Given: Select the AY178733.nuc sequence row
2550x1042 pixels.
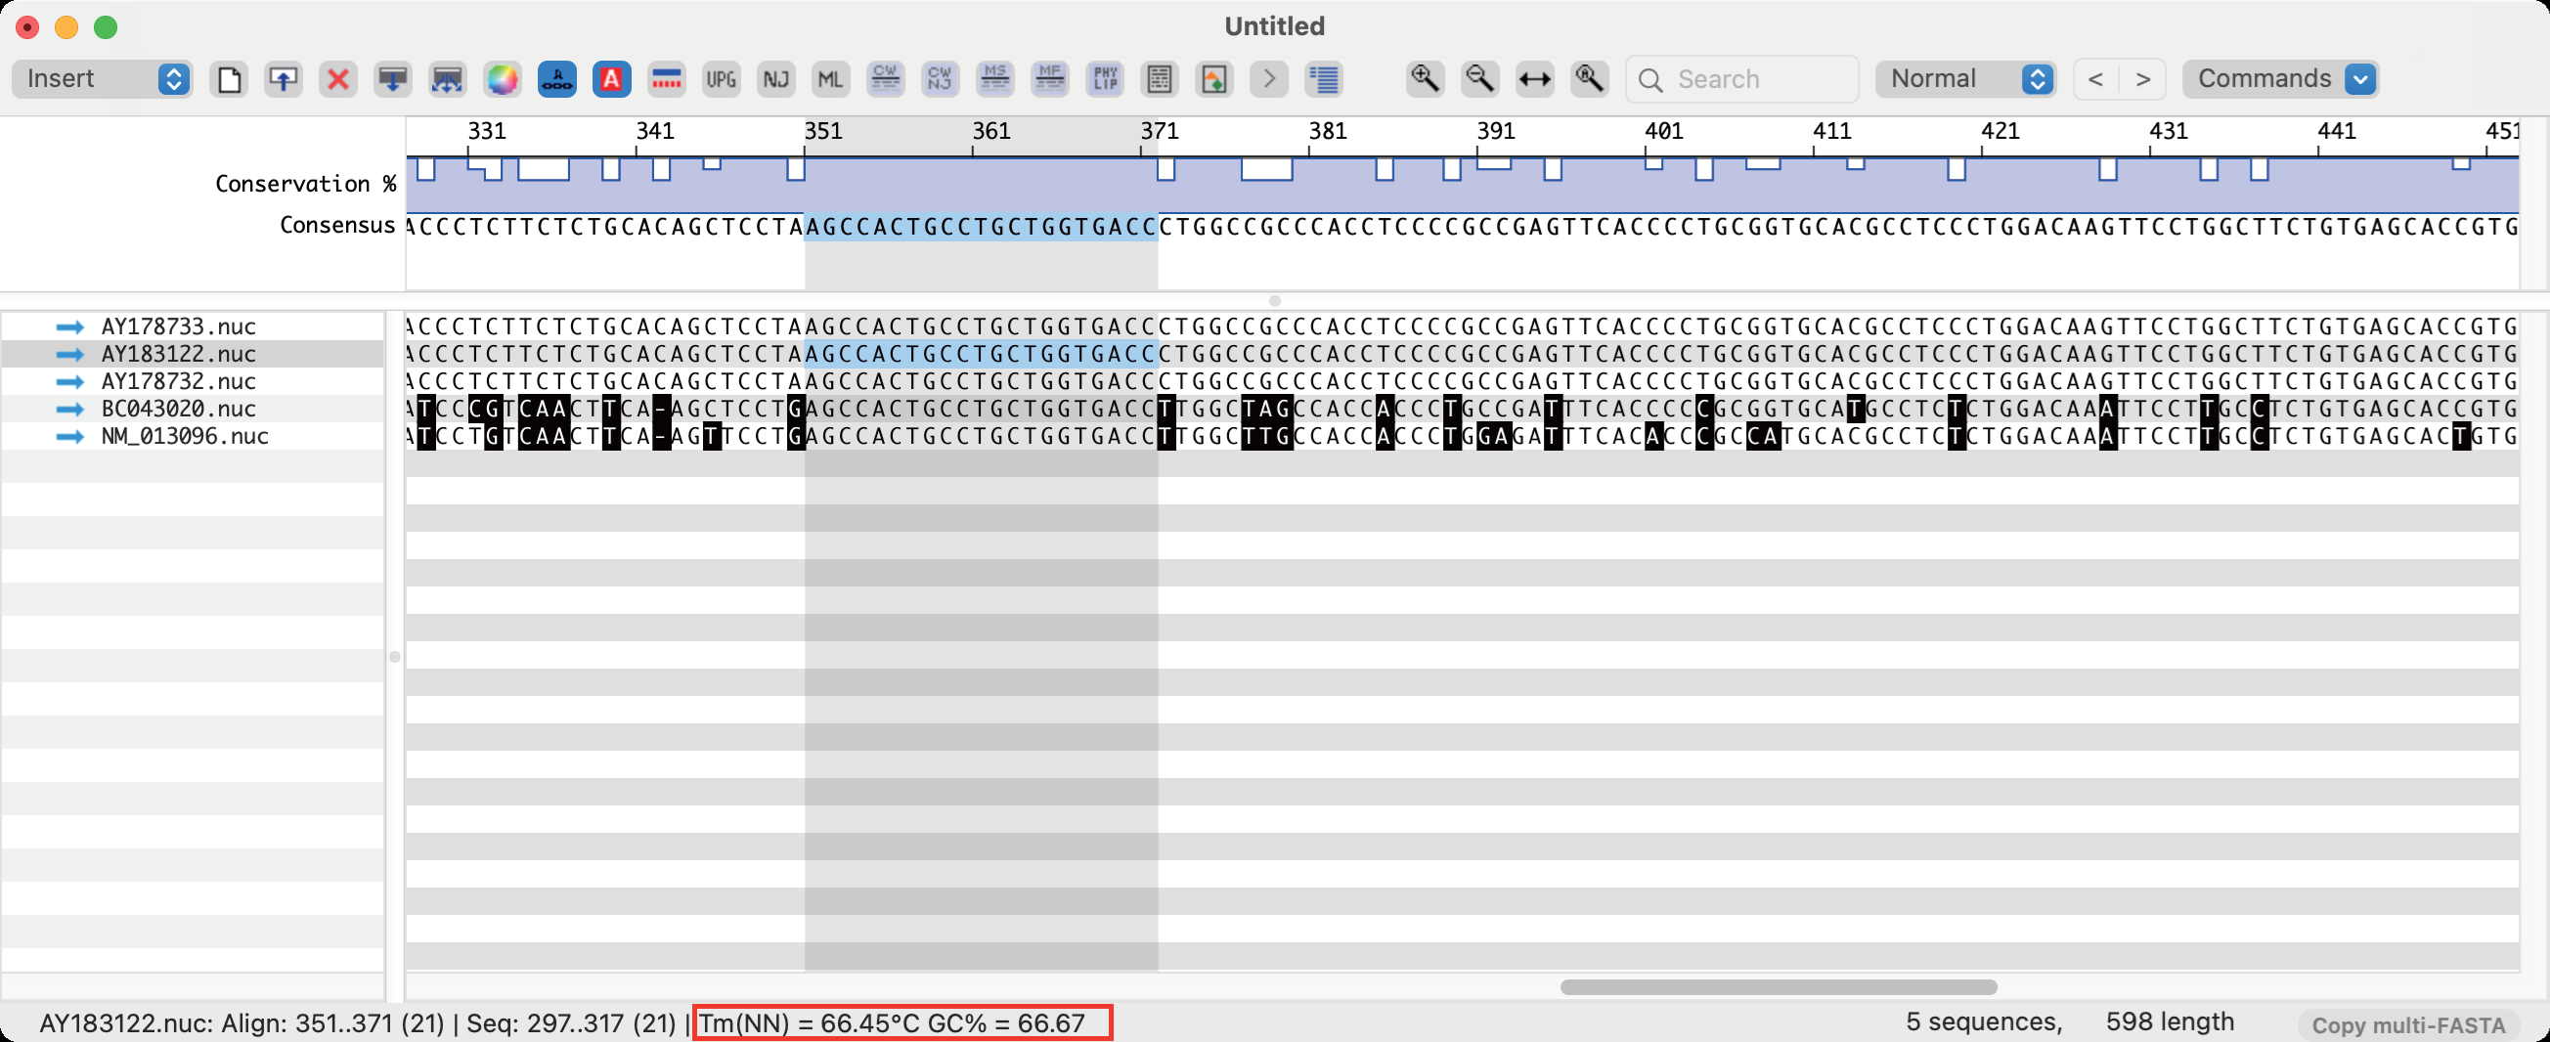Looking at the screenshot, I should pyautogui.click(x=192, y=326).
